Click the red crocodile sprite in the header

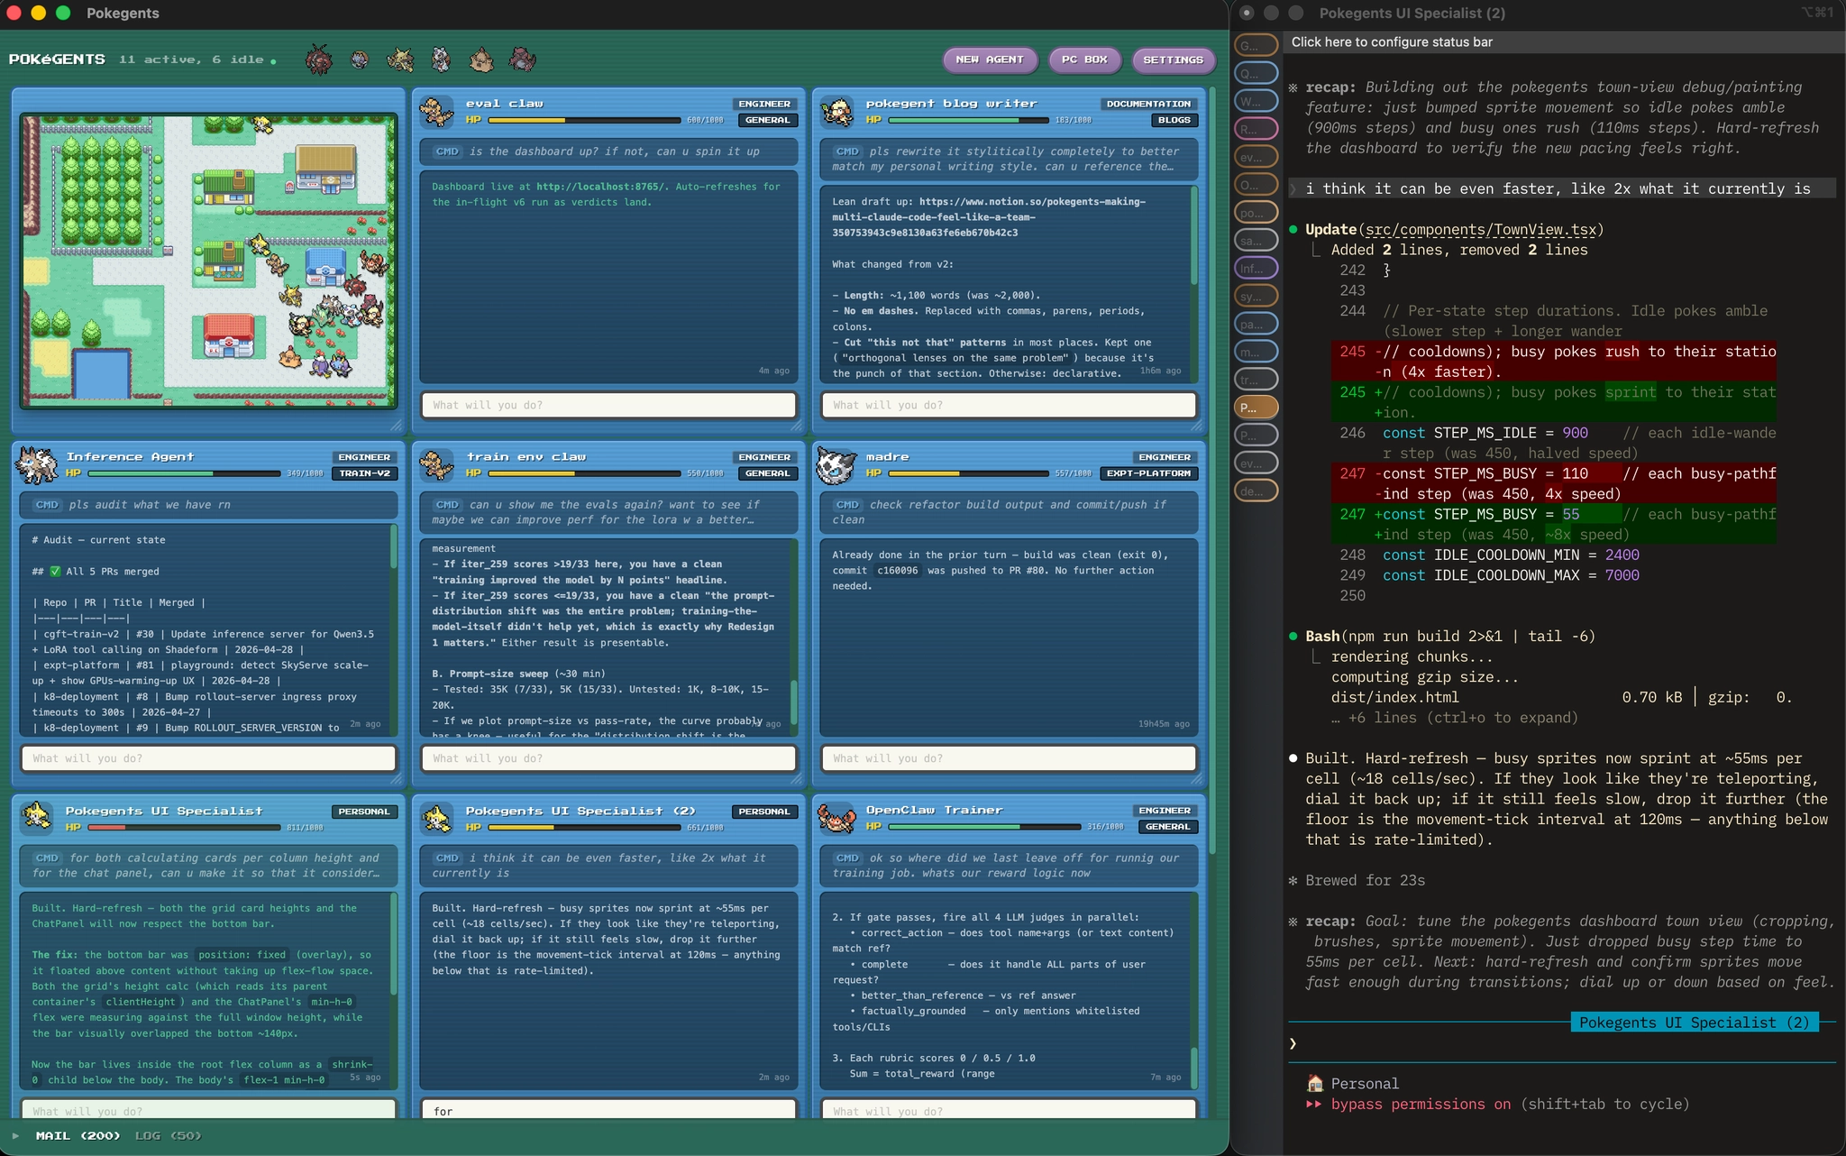[x=522, y=60]
